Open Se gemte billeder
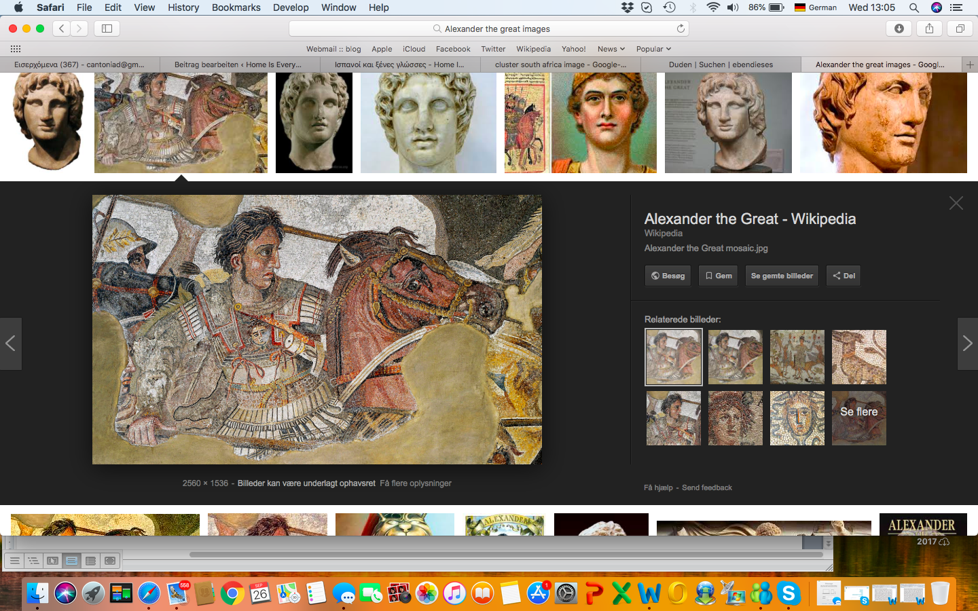Viewport: 978px width, 611px height. click(x=782, y=276)
